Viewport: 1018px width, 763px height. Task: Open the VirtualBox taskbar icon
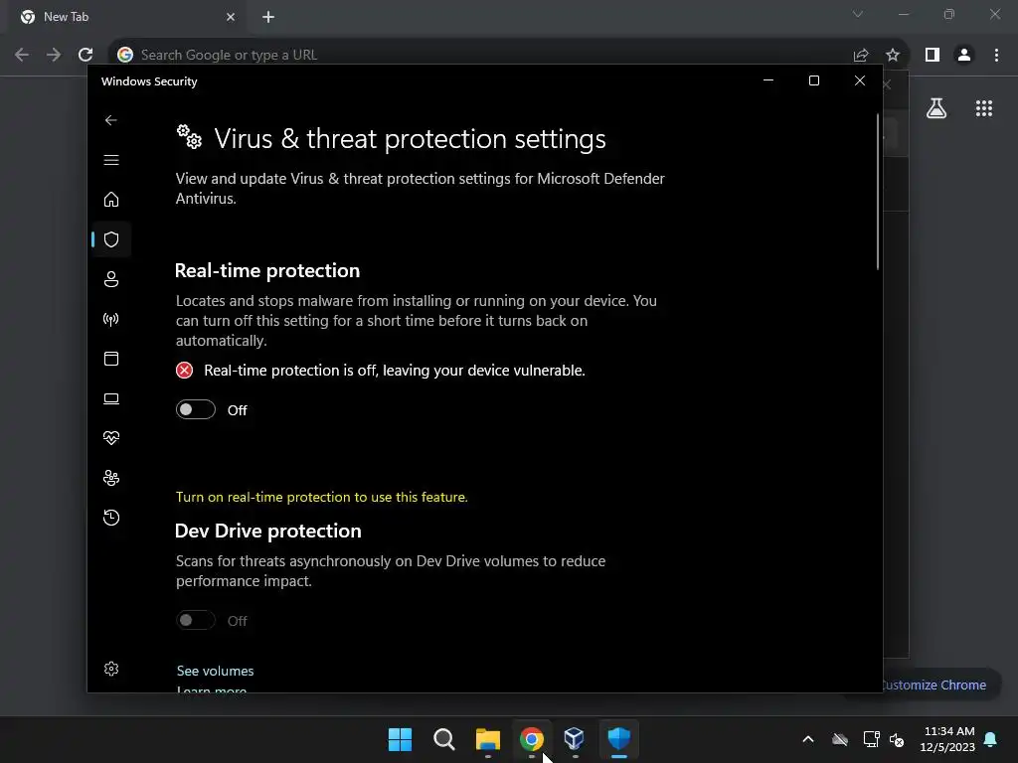[x=575, y=739]
